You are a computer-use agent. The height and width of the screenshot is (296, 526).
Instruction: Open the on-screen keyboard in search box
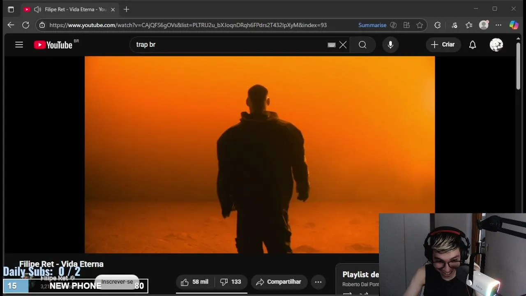(332, 45)
